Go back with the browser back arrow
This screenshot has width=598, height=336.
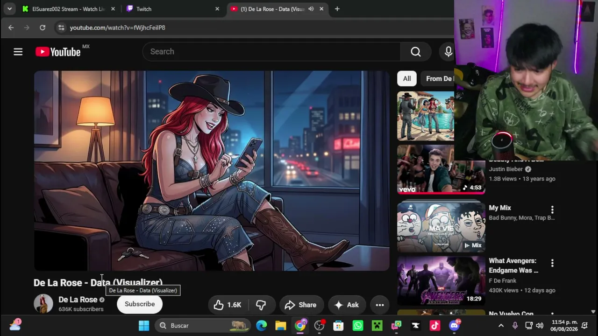[x=11, y=28]
